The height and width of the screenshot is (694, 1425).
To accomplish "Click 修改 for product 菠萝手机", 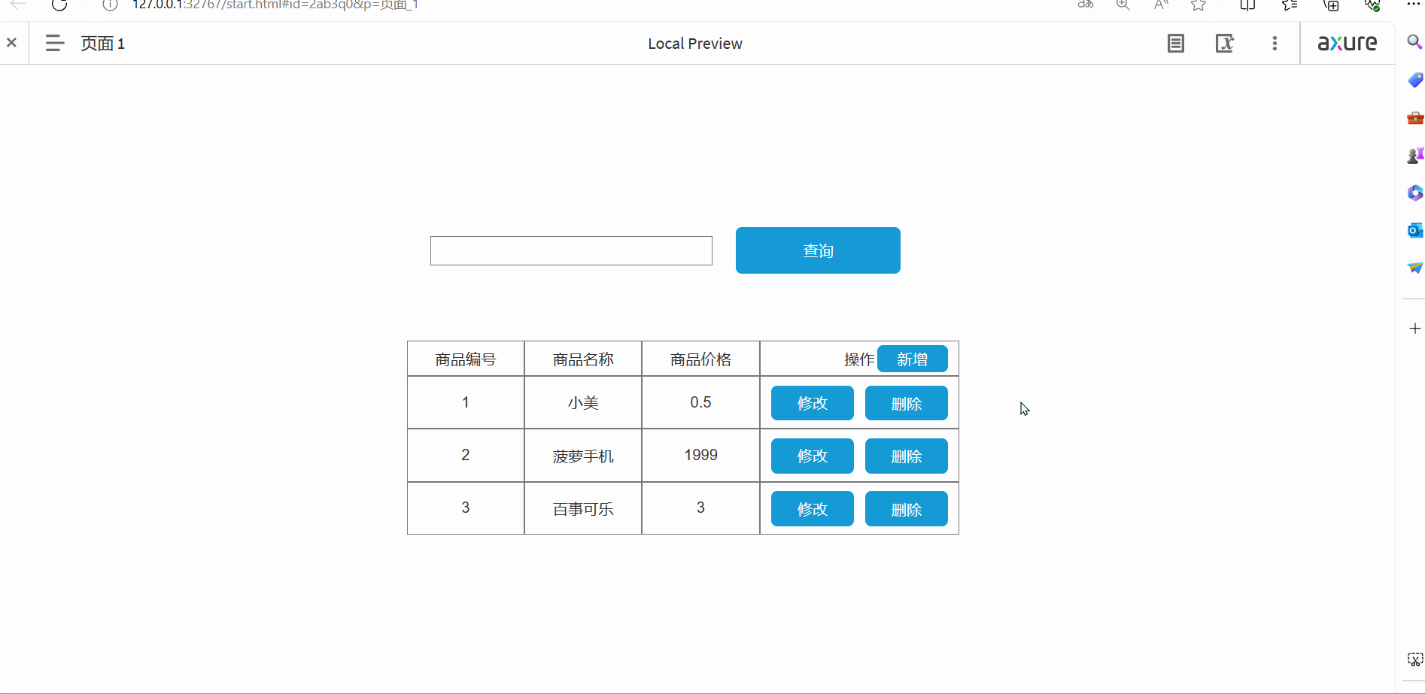I will [813, 456].
